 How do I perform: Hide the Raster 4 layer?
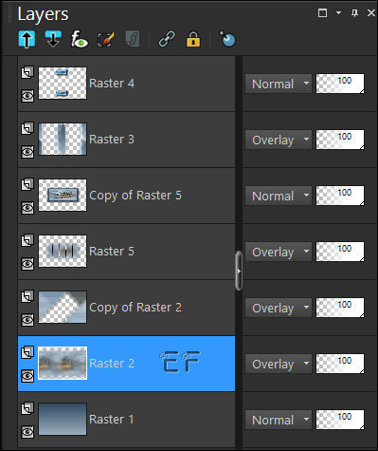(27, 96)
